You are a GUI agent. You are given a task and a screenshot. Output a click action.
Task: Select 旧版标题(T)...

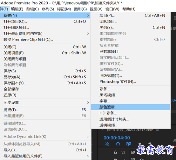[x=131, y=76]
